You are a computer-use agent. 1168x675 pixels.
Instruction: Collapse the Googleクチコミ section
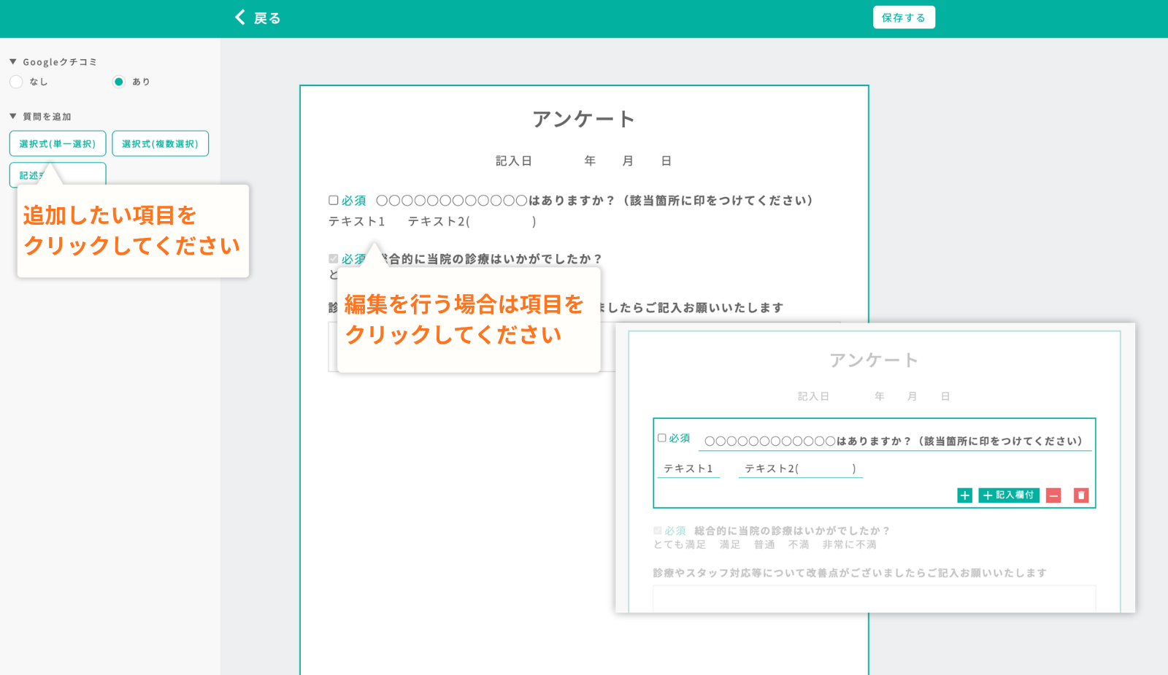tap(13, 62)
